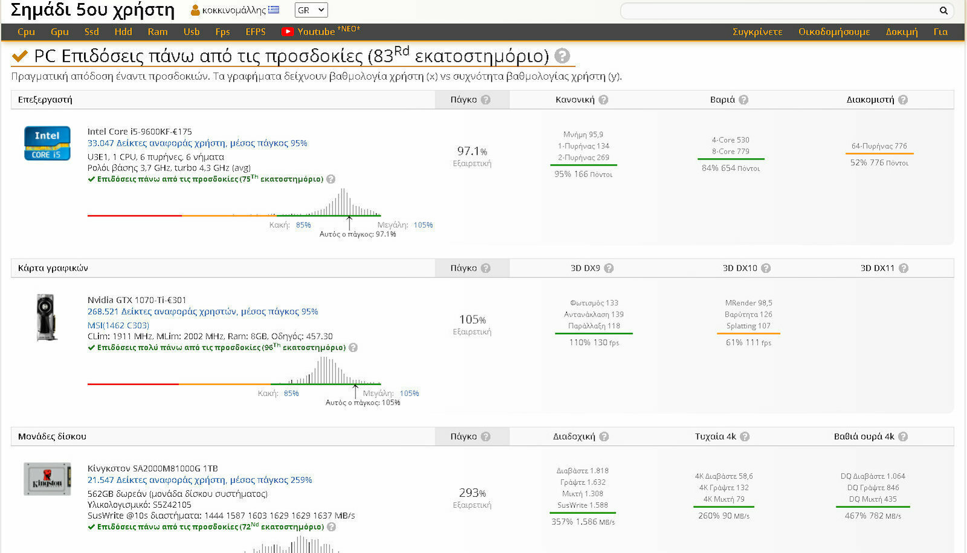Click help icon next to Τυχαία 4k header
The width and height of the screenshot is (967, 553).
pyautogui.click(x=745, y=436)
